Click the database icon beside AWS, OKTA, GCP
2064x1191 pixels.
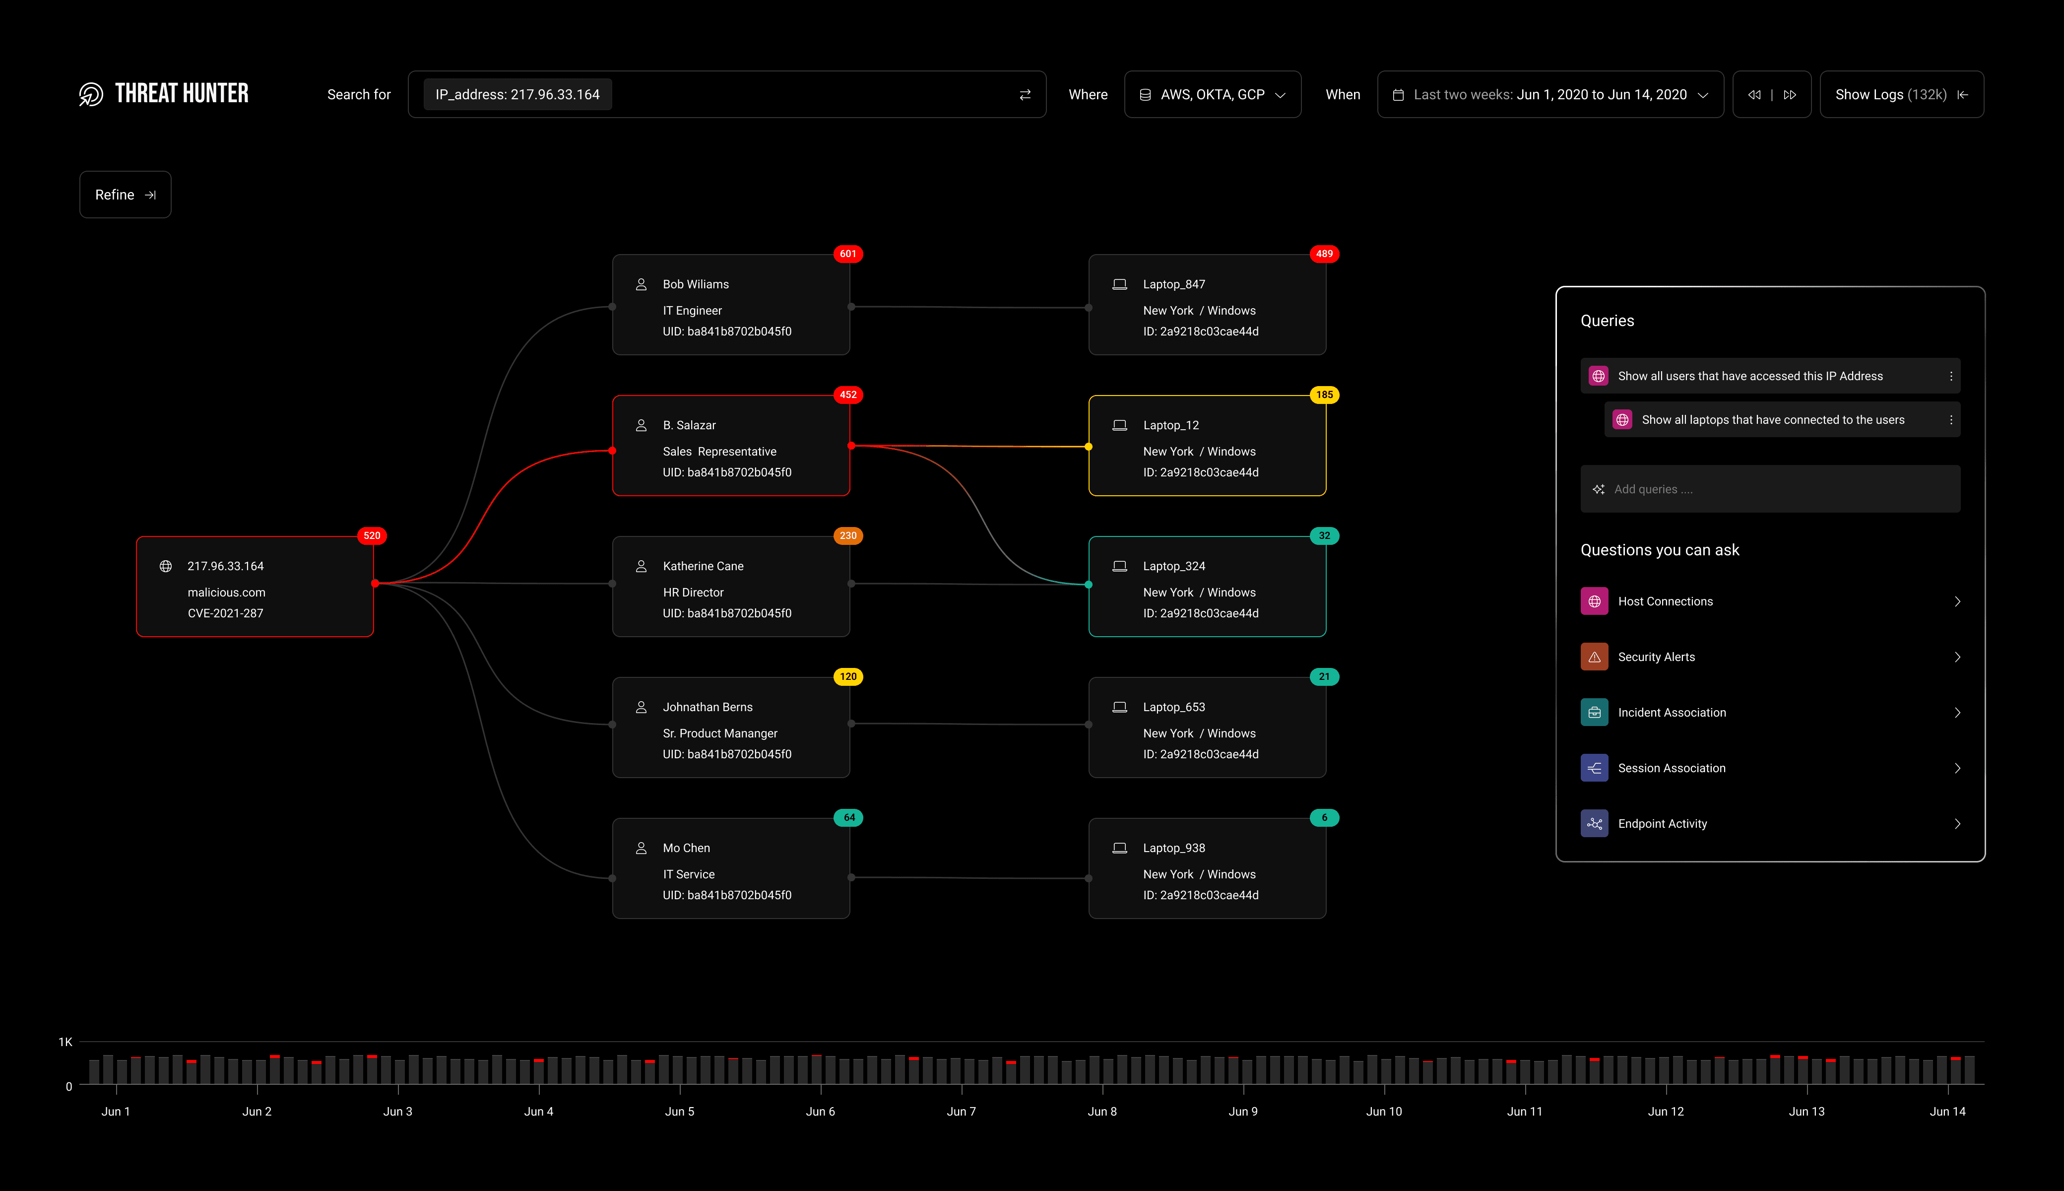1145,95
